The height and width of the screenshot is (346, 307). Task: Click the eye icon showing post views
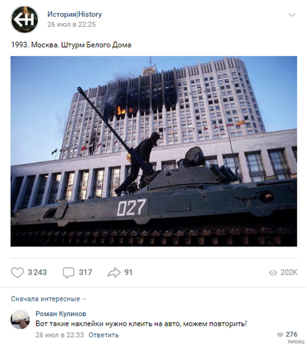pyautogui.click(x=273, y=273)
